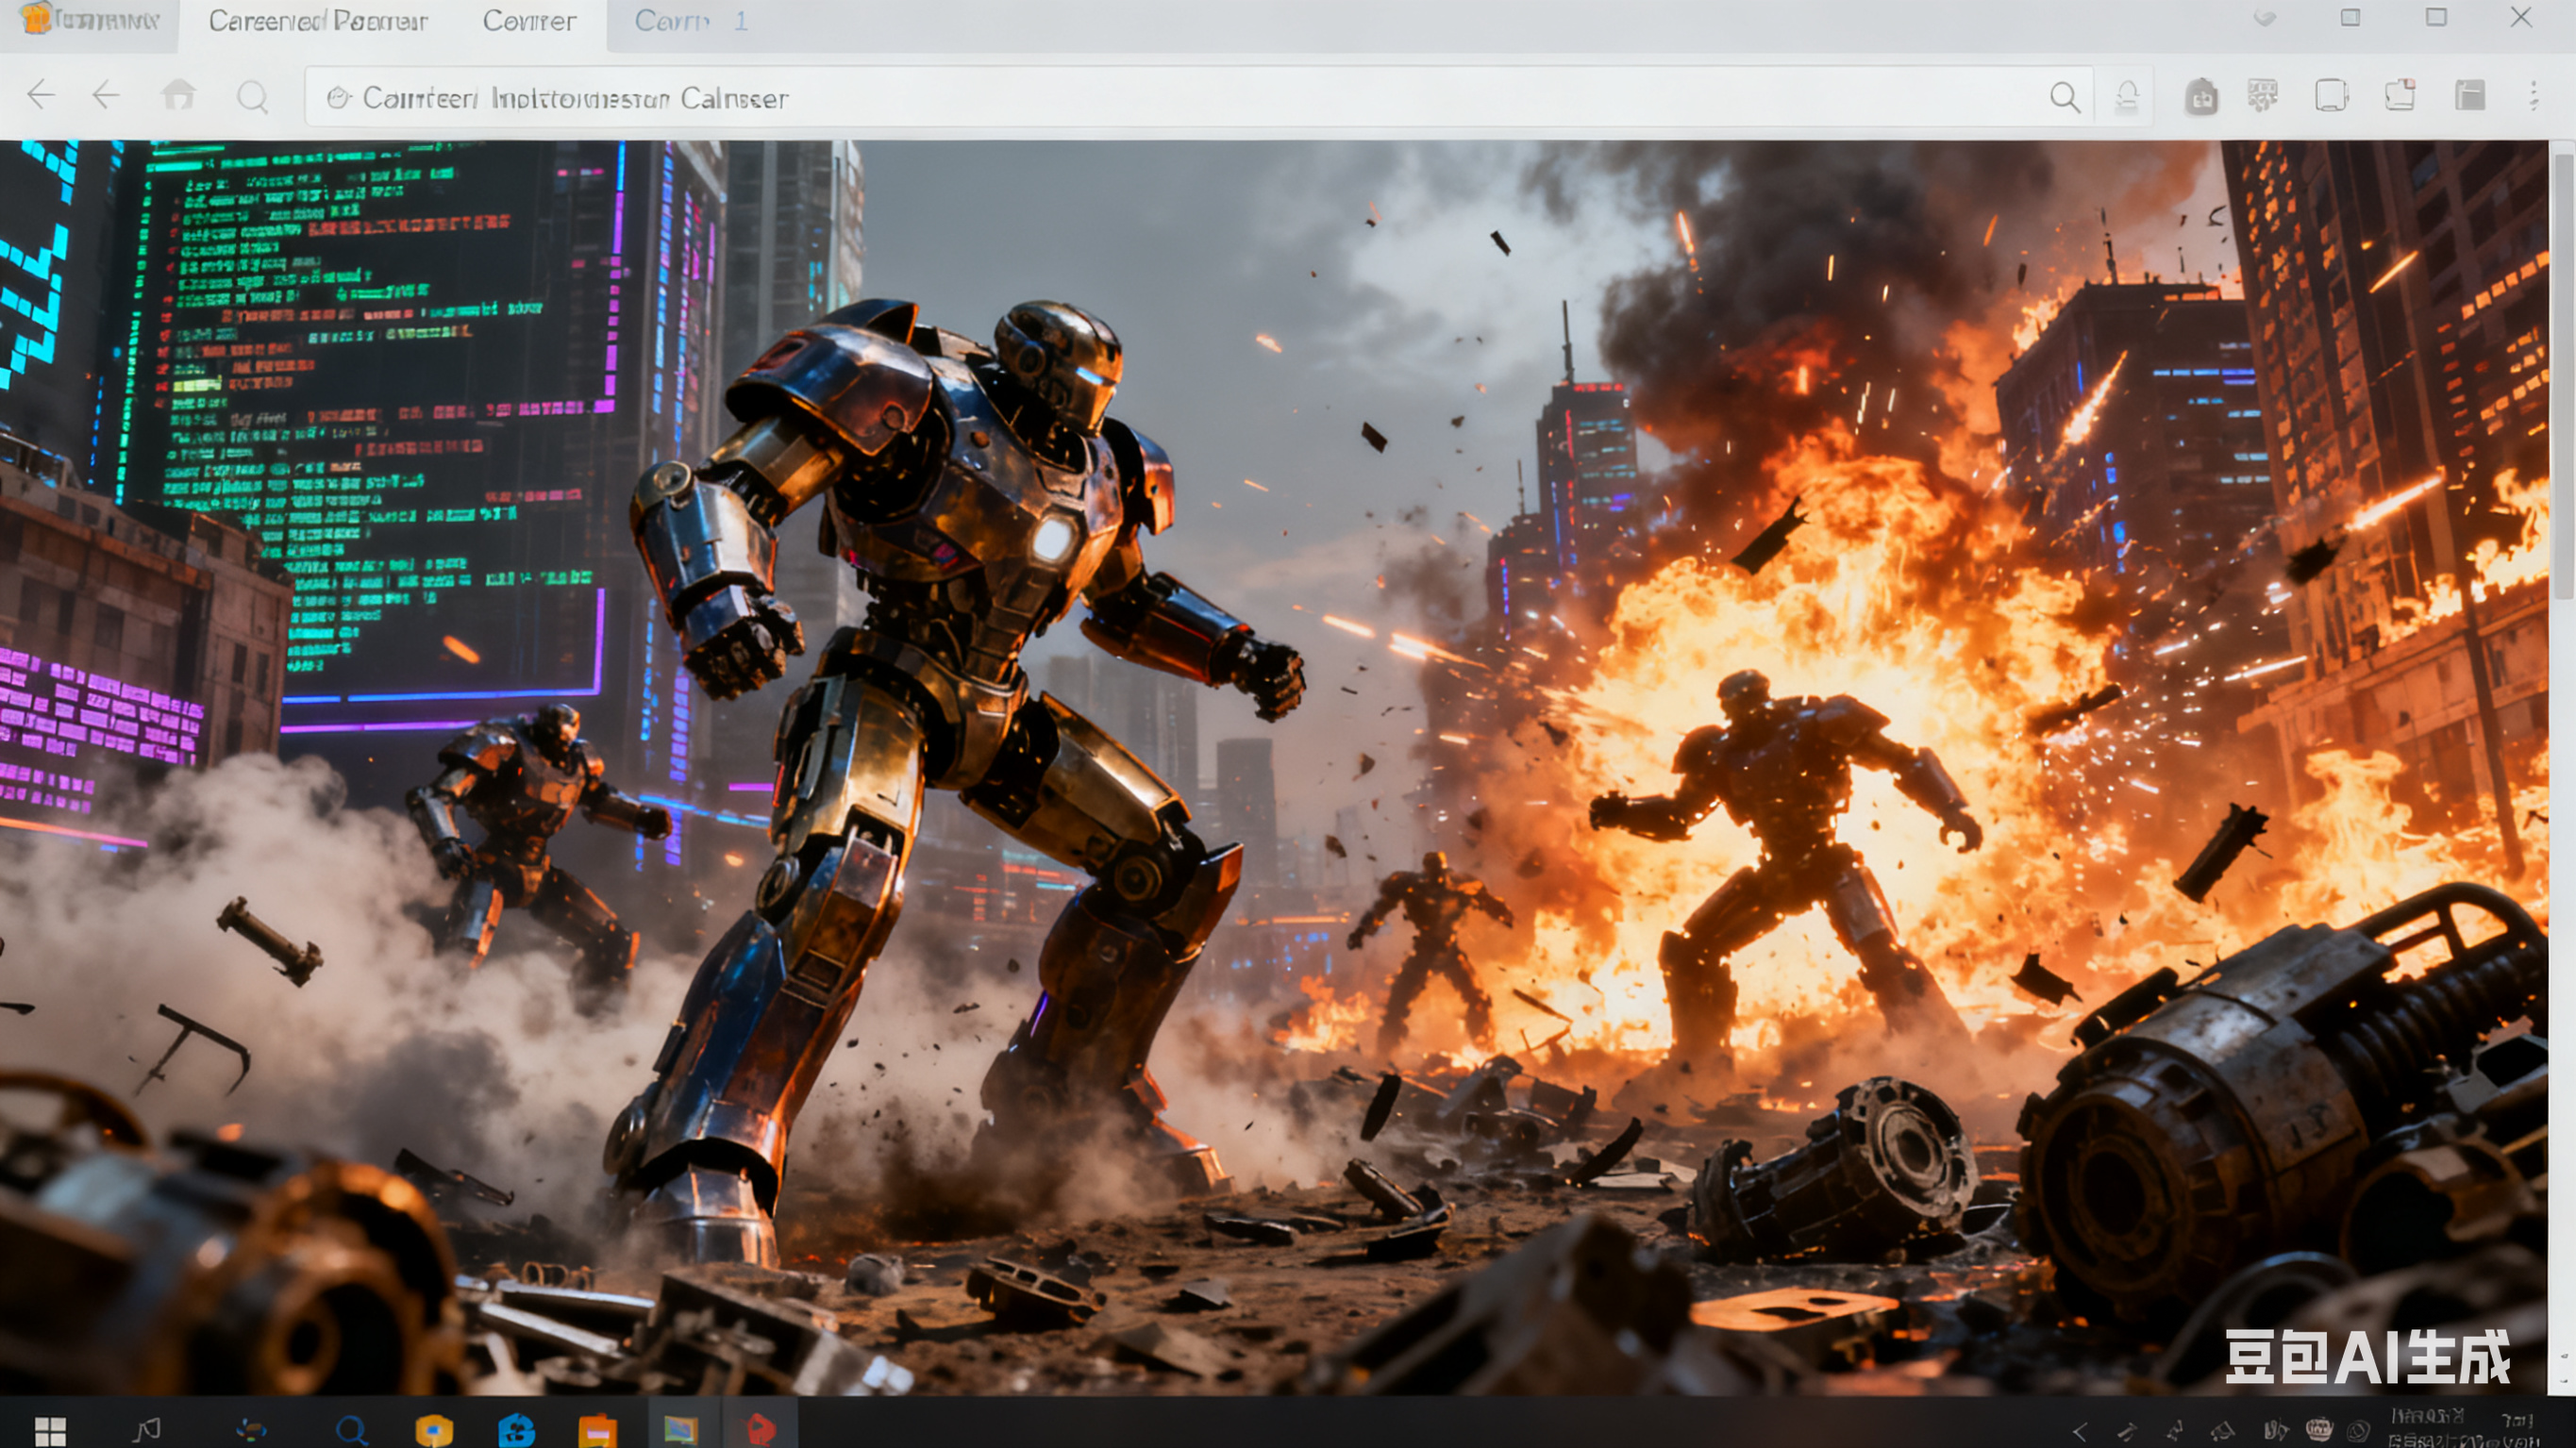
Task: Switch to the Careened Peamer tab
Action: click(x=318, y=21)
